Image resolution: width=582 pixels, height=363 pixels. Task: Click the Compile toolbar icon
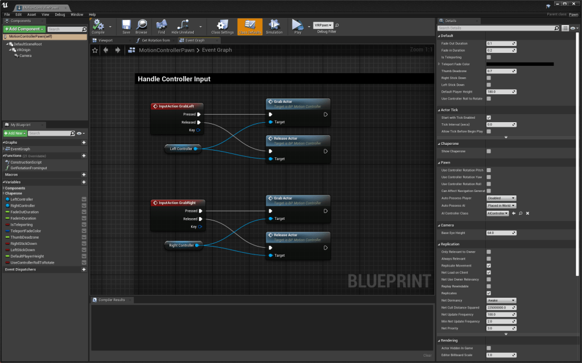(x=98, y=26)
